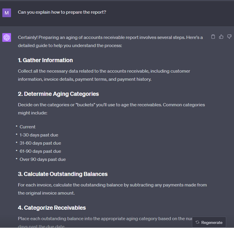Click the '1. Gather Information' heading
Image resolution: width=234 pixels, height=228 pixels.
pos(45,60)
